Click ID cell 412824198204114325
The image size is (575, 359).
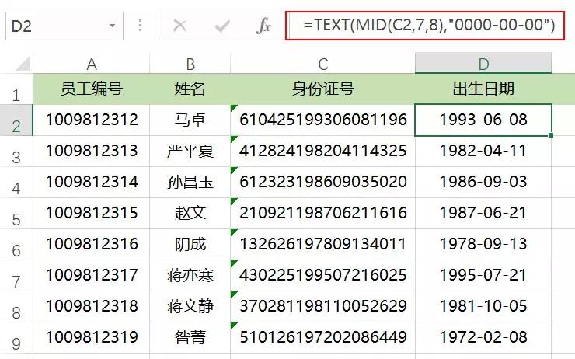322,152
